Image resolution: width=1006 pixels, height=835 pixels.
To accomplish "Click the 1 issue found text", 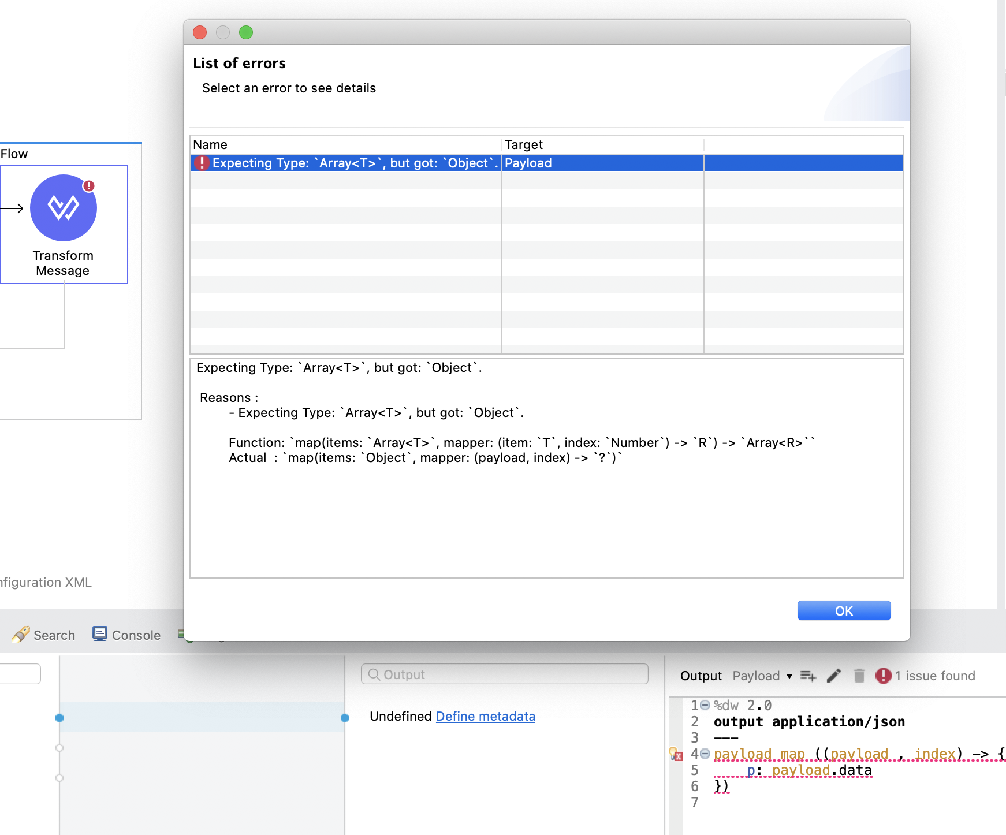I will 935,676.
